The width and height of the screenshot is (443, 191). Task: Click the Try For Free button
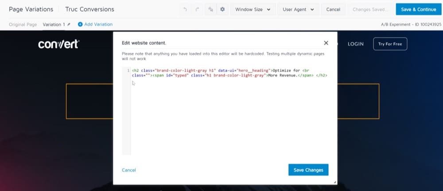point(390,44)
